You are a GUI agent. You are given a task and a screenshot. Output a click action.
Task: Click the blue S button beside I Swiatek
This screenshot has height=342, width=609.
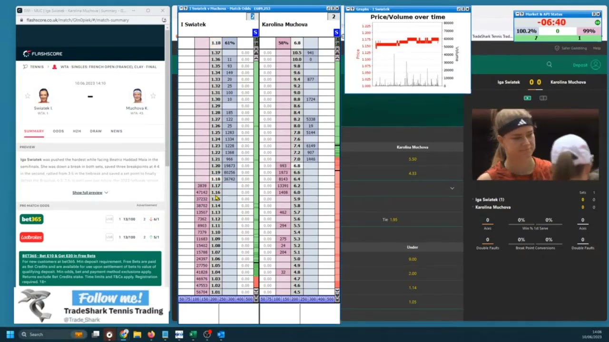pos(255,32)
